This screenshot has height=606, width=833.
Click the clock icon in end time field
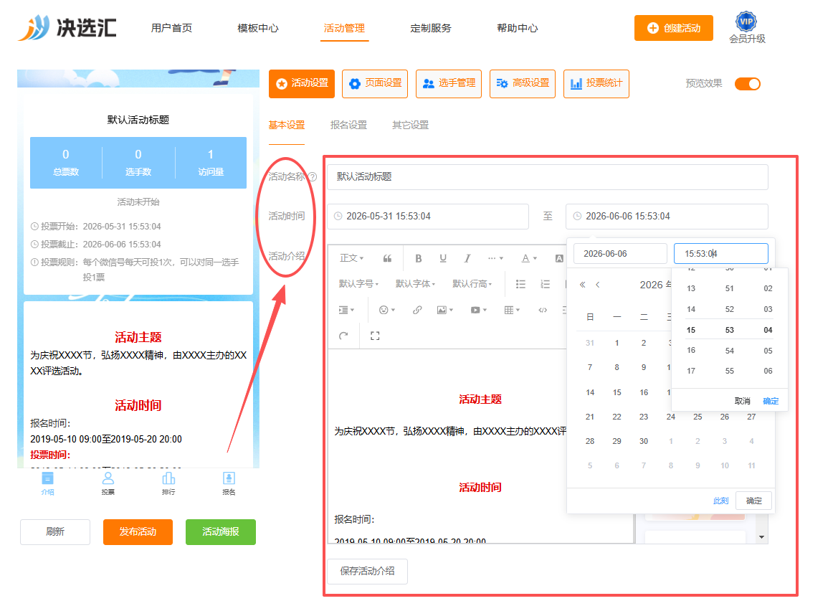point(577,217)
